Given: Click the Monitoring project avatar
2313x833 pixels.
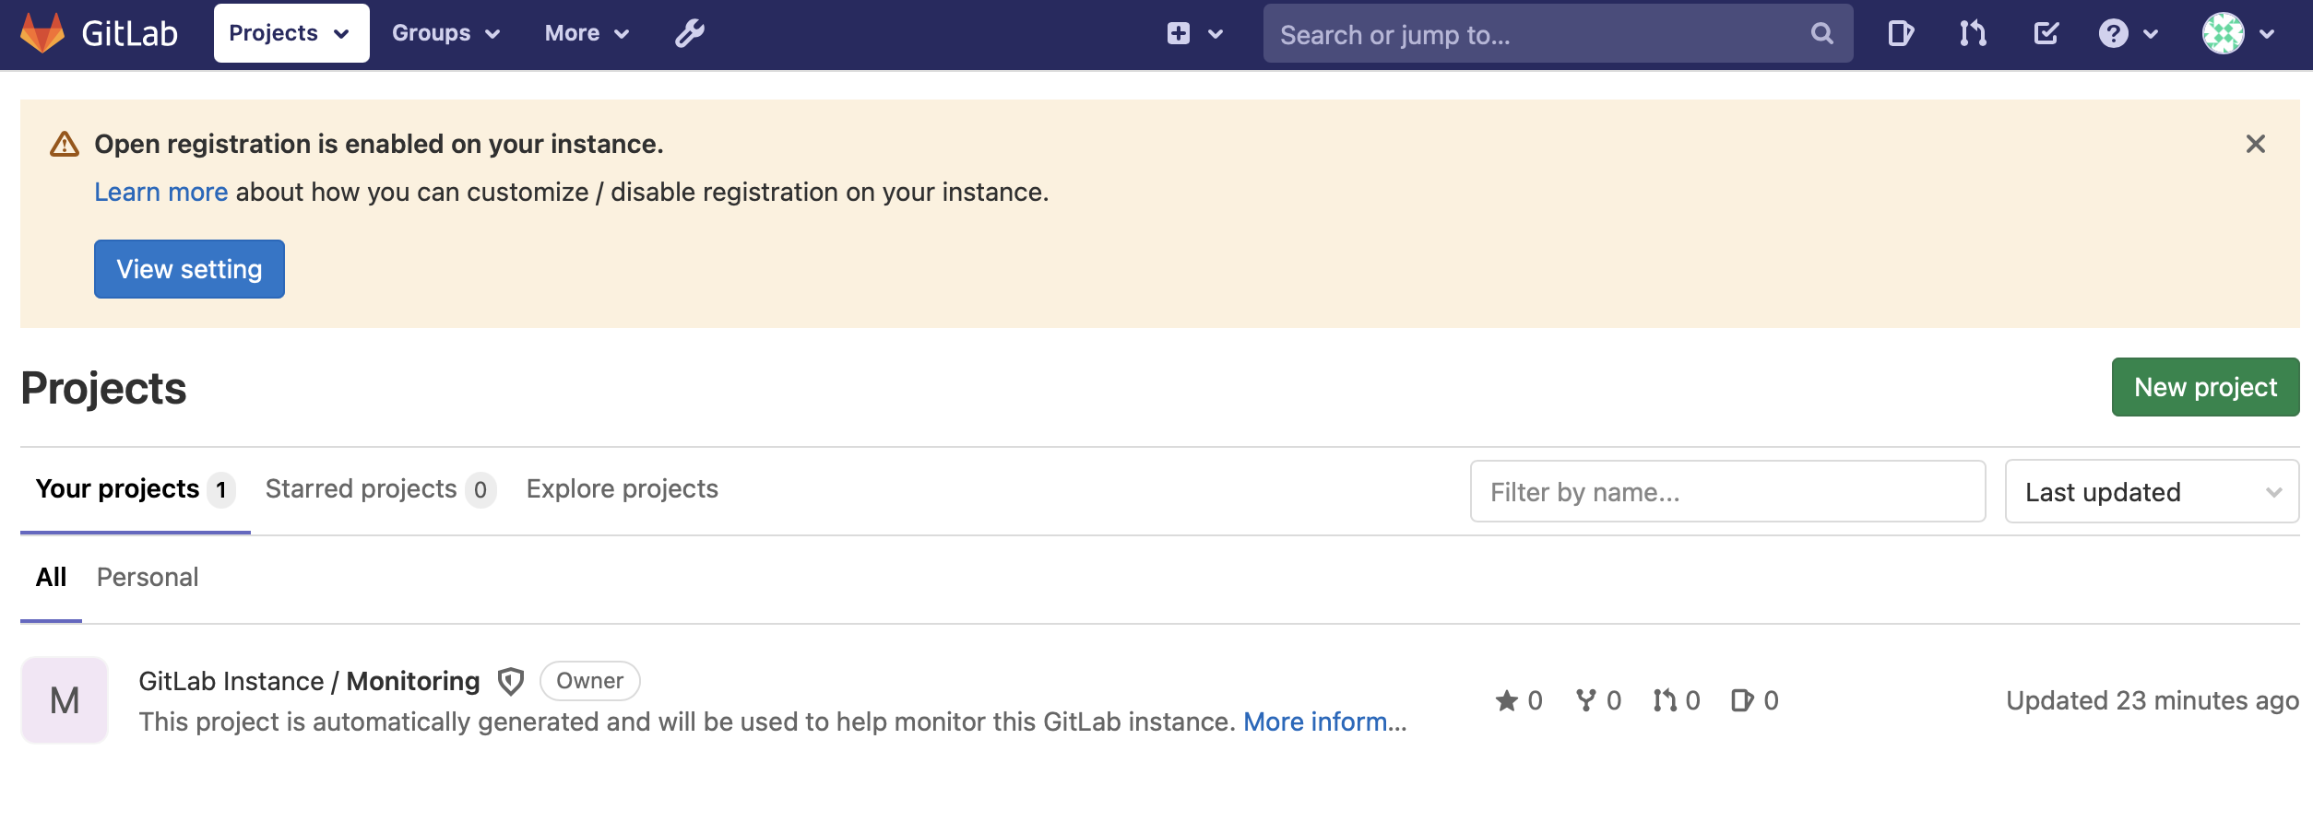Looking at the screenshot, I should (x=65, y=700).
